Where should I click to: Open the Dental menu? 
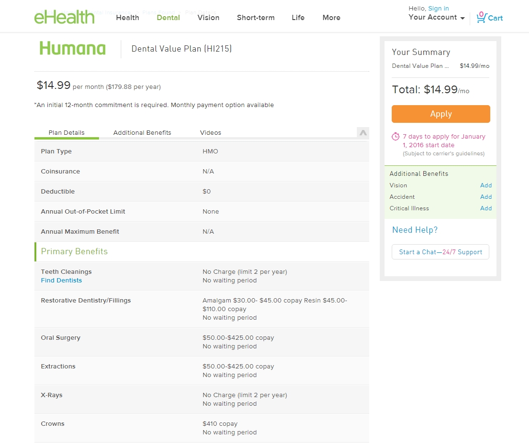pyautogui.click(x=168, y=18)
